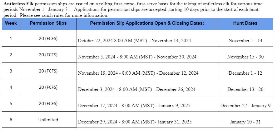
Task: Click the October 22, 2024 application dates cell
Action: (134, 41)
